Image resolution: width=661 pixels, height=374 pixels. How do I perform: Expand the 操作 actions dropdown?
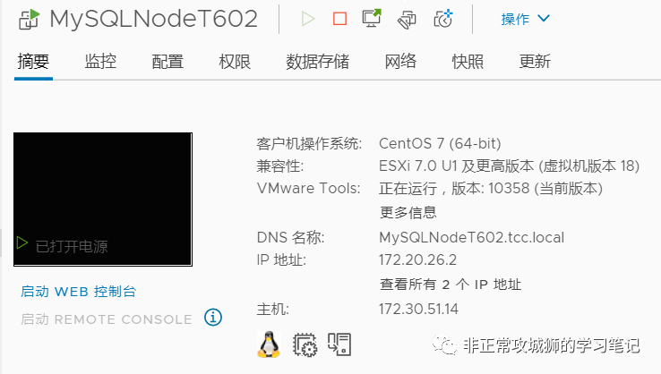pyautogui.click(x=525, y=19)
